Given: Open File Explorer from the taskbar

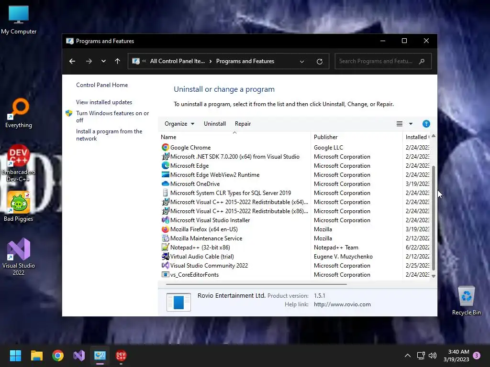Looking at the screenshot, I should coord(36,356).
